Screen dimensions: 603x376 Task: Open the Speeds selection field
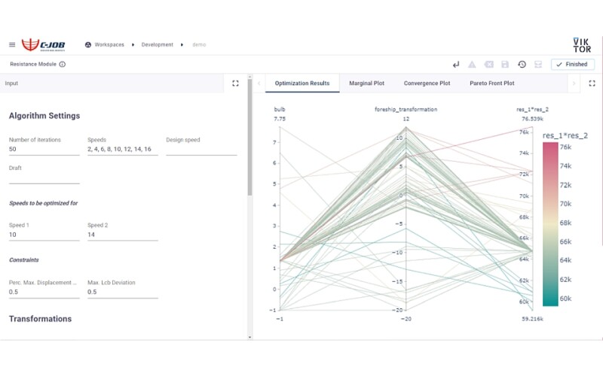(x=122, y=150)
